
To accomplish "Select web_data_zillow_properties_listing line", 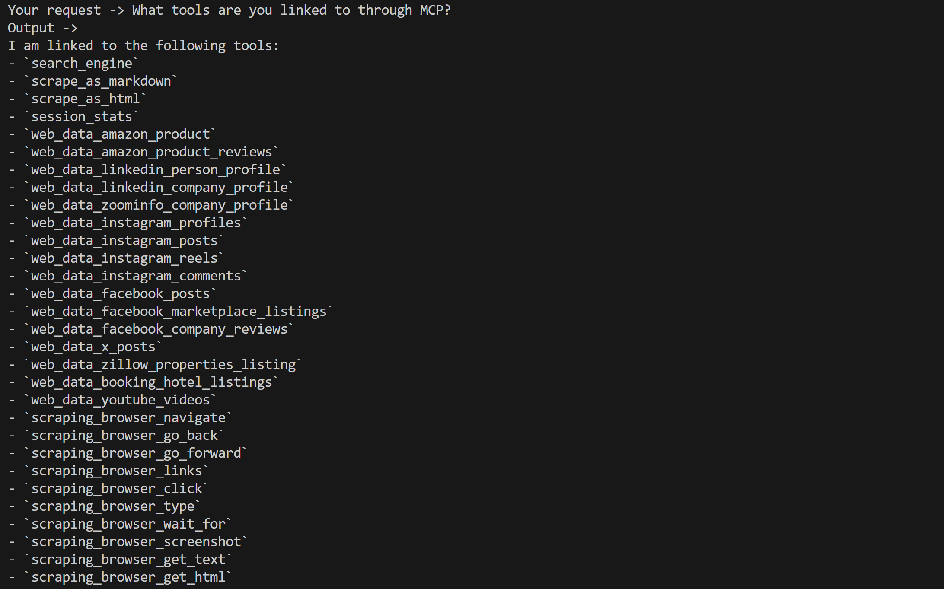I will 163,365.
